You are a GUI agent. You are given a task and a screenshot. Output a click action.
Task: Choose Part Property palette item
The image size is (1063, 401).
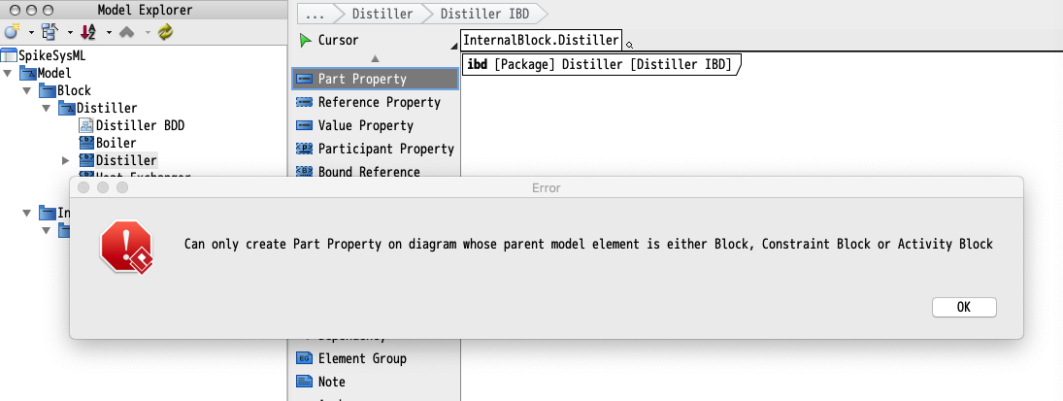click(375, 79)
